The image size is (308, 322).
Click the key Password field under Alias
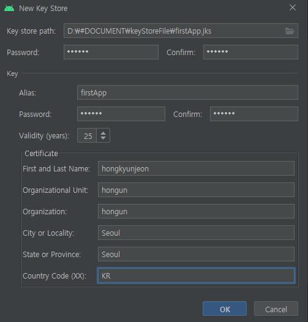tap(121, 114)
